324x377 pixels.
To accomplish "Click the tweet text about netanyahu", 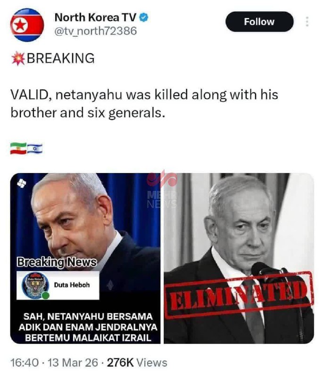I will click(144, 104).
